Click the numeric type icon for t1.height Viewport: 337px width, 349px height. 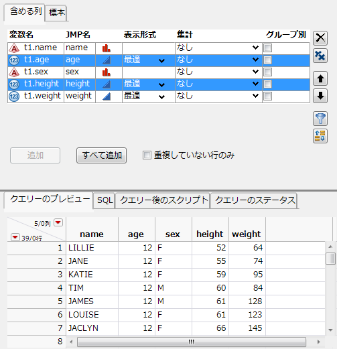coord(14,84)
